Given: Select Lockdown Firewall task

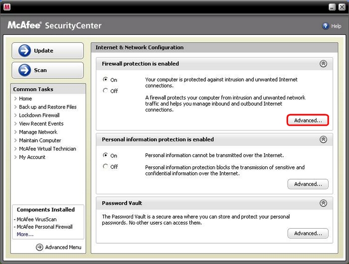Looking at the screenshot, I should (39, 115).
